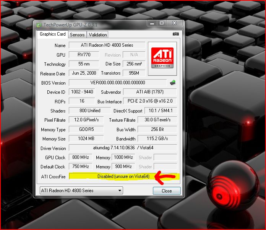Open the Sensors tab

(77, 35)
